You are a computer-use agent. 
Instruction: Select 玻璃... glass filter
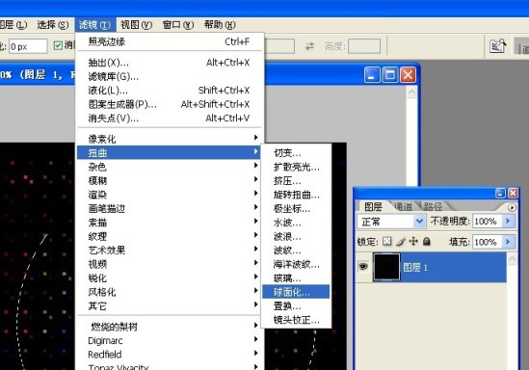(x=296, y=278)
